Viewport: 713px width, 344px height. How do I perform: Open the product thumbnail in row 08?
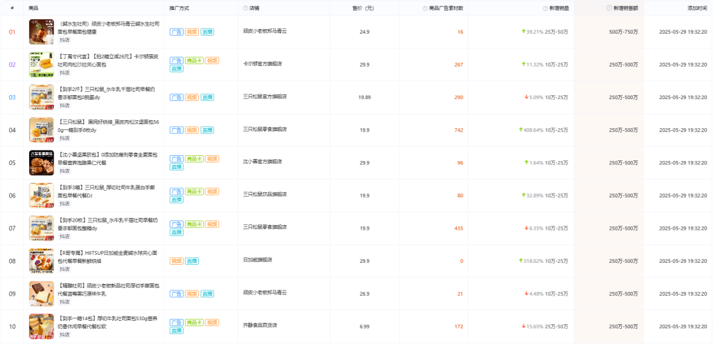click(x=42, y=261)
